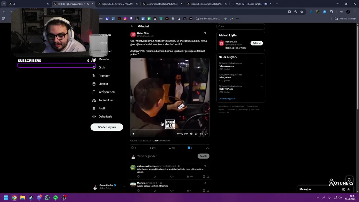359x202 pixels.
Task: Click the Yanıtla reply button
Action: [x=203, y=156]
